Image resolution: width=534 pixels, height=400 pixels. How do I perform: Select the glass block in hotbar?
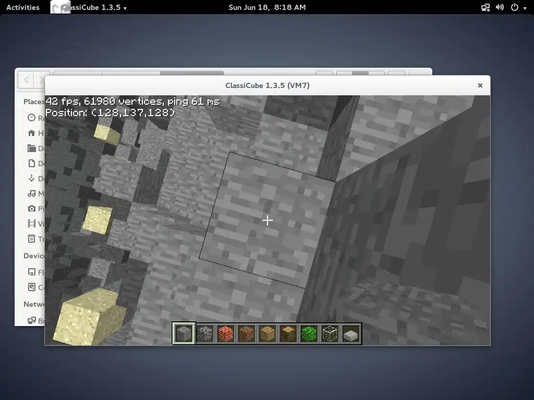pos(330,334)
